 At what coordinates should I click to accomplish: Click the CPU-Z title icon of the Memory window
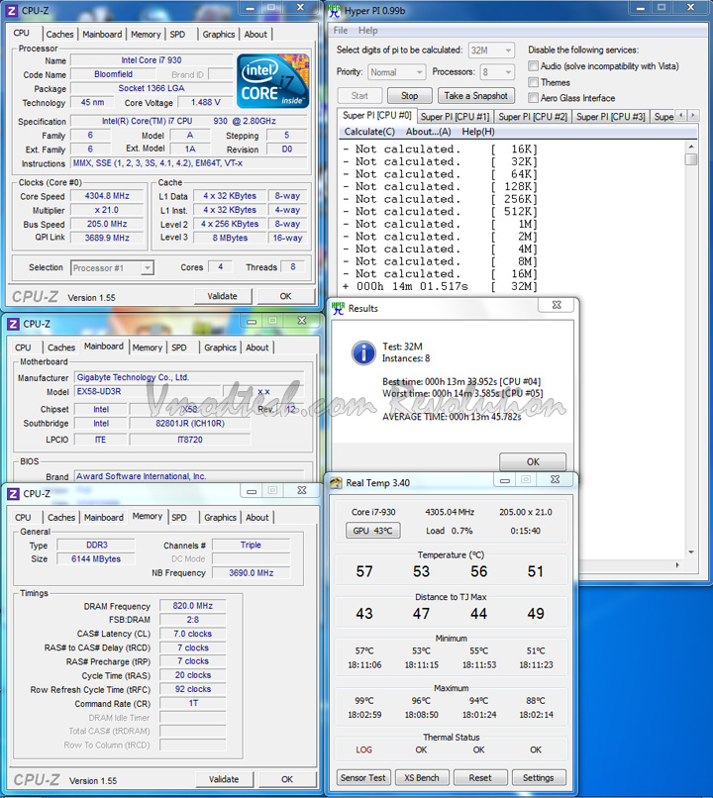click(x=13, y=494)
